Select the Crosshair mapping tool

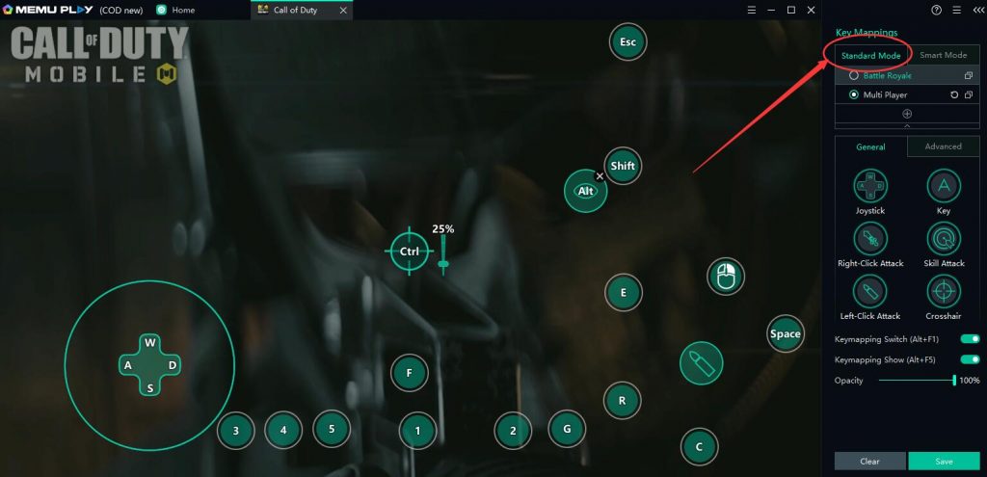point(943,291)
